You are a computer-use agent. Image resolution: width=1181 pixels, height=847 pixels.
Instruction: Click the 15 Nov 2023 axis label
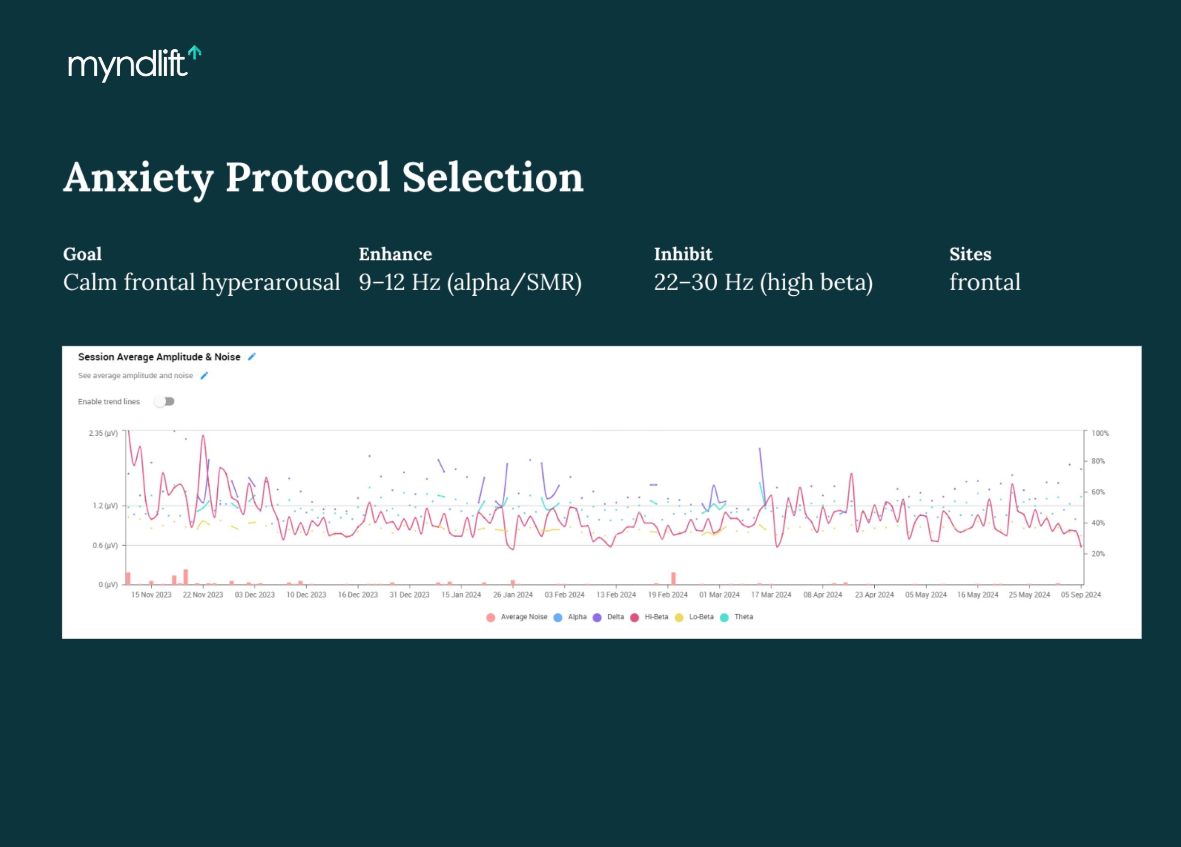pyautogui.click(x=151, y=594)
